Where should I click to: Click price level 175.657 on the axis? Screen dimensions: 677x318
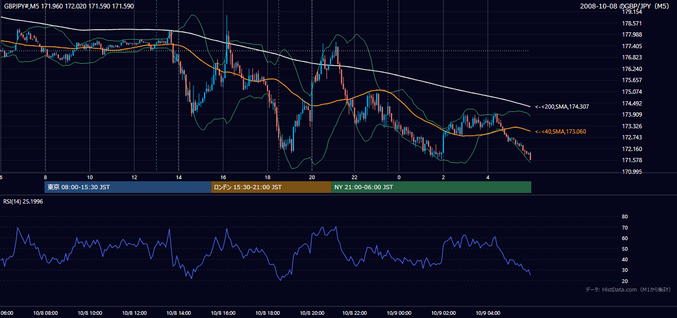click(631, 80)
